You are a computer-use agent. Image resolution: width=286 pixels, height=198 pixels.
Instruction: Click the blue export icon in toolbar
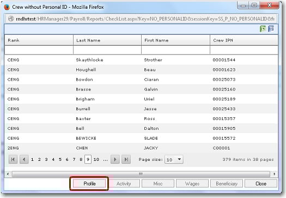pyautogui.click(x=271, y=29)
